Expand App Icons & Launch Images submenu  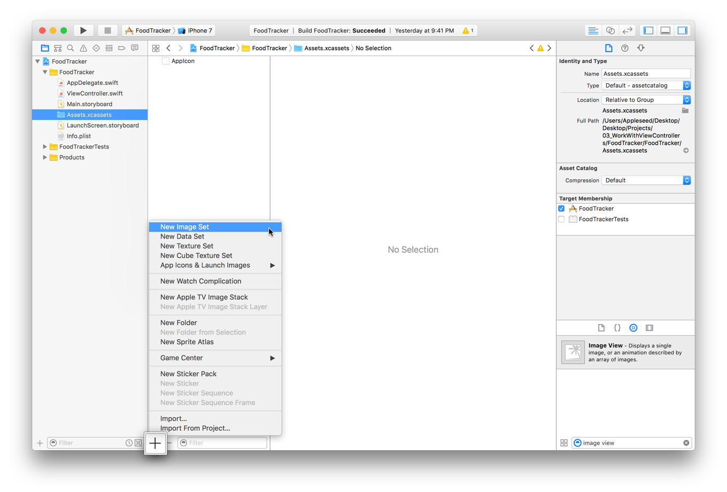(215, 265)
